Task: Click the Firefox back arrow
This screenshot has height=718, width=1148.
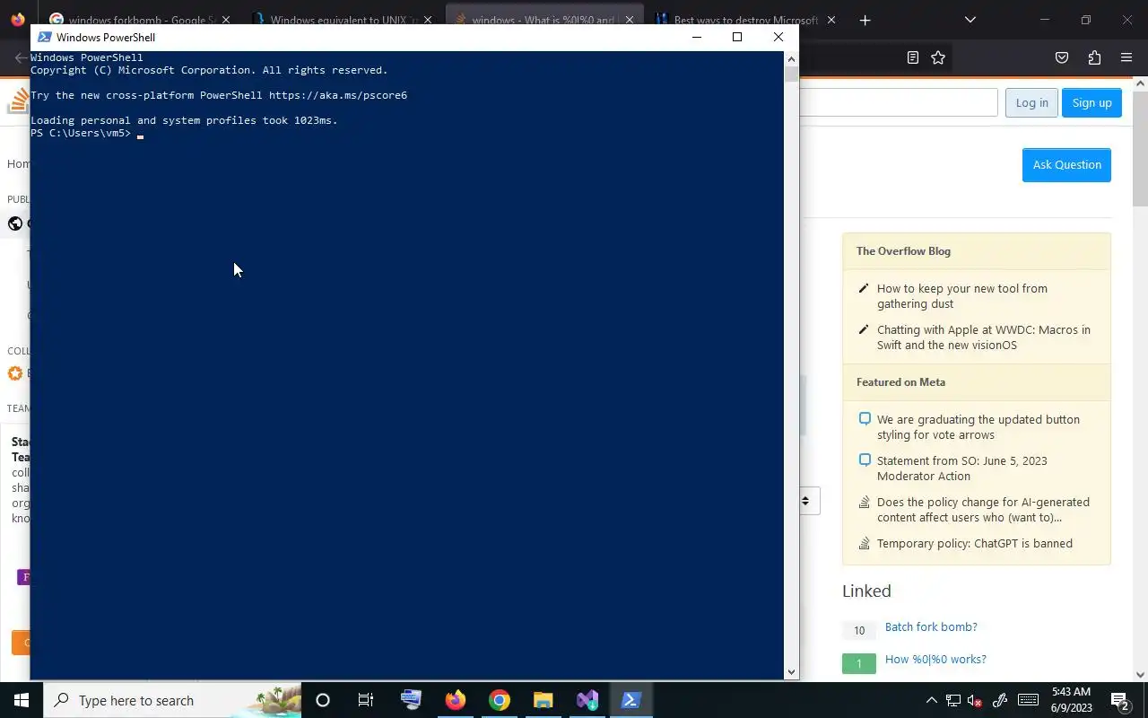Action: 21,57
